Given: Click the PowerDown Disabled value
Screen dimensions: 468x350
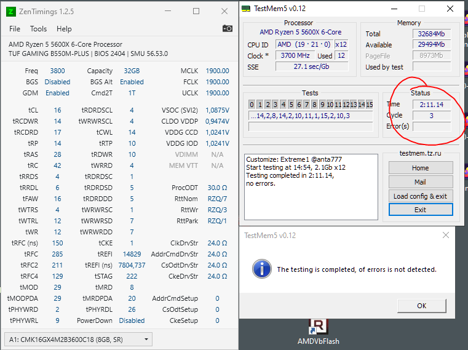Looking at the screenshot, I should [x=132, y=320].
